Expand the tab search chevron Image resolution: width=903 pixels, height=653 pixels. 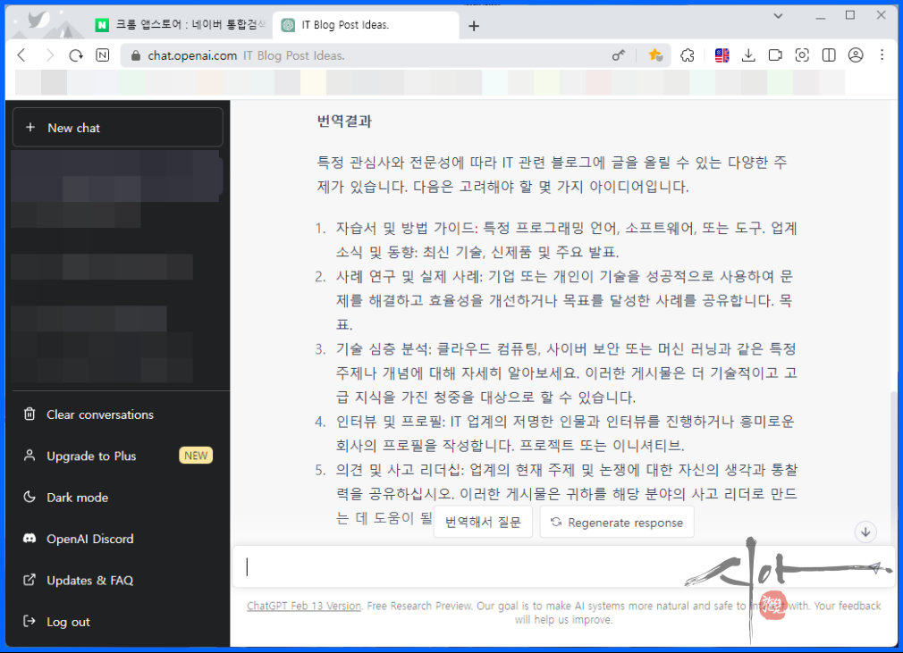(x=778, y=16)
